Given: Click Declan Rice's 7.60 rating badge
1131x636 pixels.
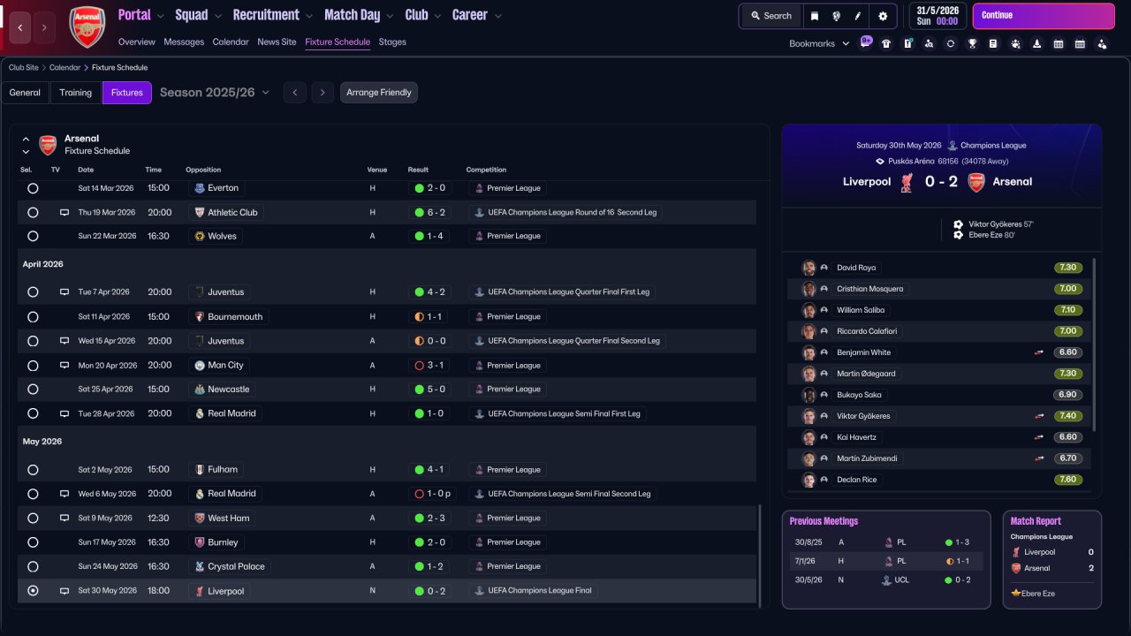Looking at the screenshot, I should point(1068,480).
